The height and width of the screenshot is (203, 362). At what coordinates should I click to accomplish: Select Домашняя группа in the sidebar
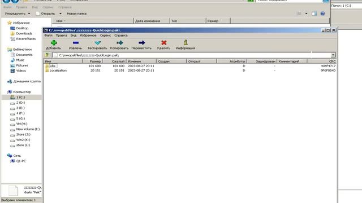coord(27,81)
